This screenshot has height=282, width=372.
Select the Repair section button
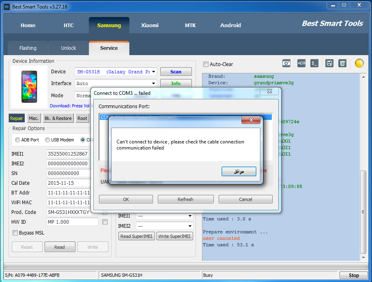(x=16, y=118)
